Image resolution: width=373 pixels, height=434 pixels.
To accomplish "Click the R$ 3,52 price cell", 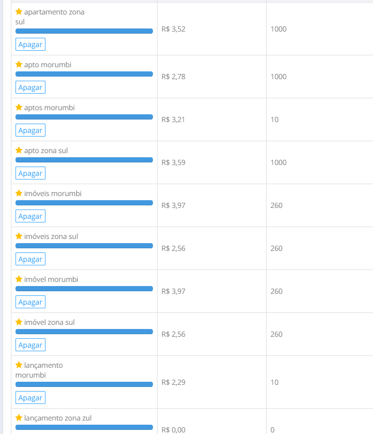I will pyautogui.click(x=174, y=29).
